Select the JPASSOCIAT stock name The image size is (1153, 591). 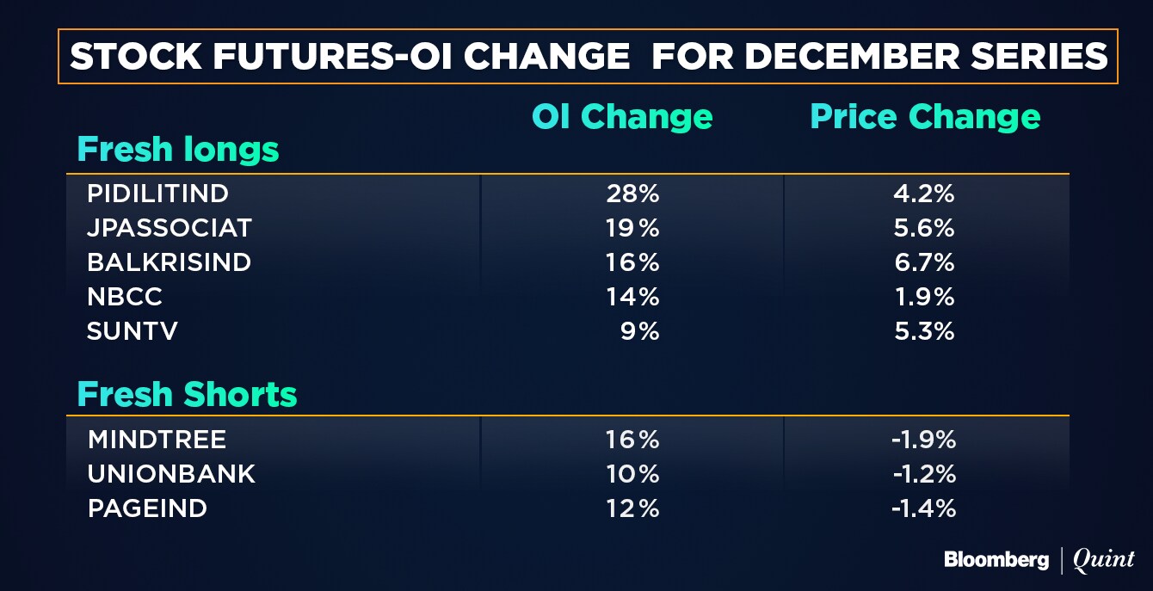[x=170, y=228]
